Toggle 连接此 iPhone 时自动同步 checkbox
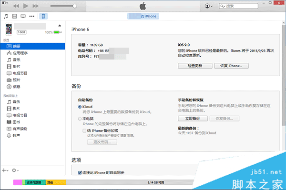Image resolution: width=286 pixels, height=190 pixels. click(x=80, y=173)
